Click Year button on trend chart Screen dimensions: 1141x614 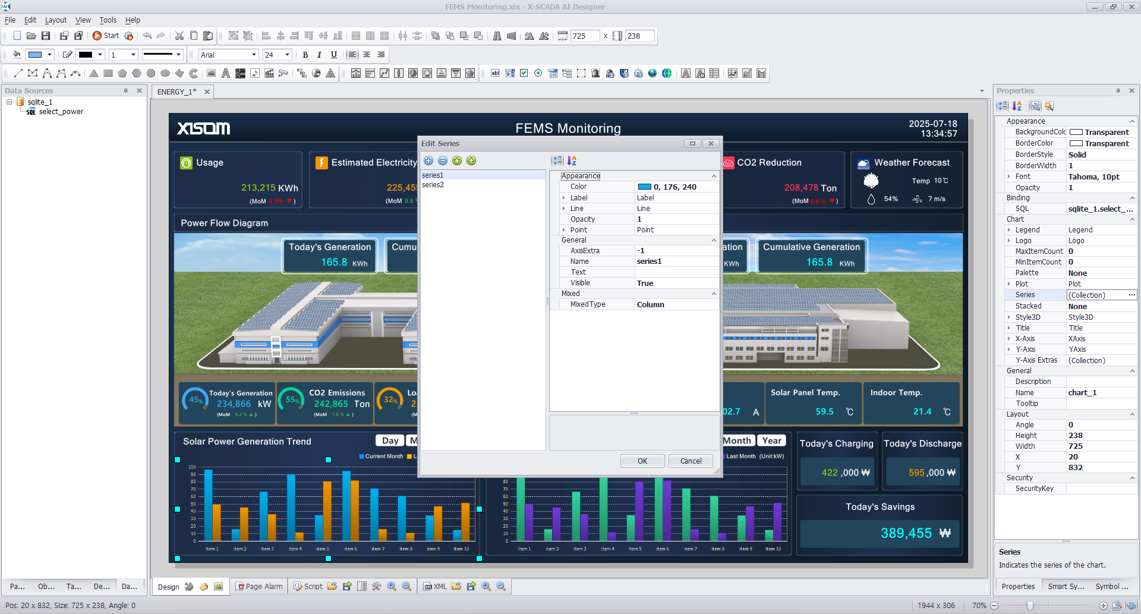(x=771, y=440)
